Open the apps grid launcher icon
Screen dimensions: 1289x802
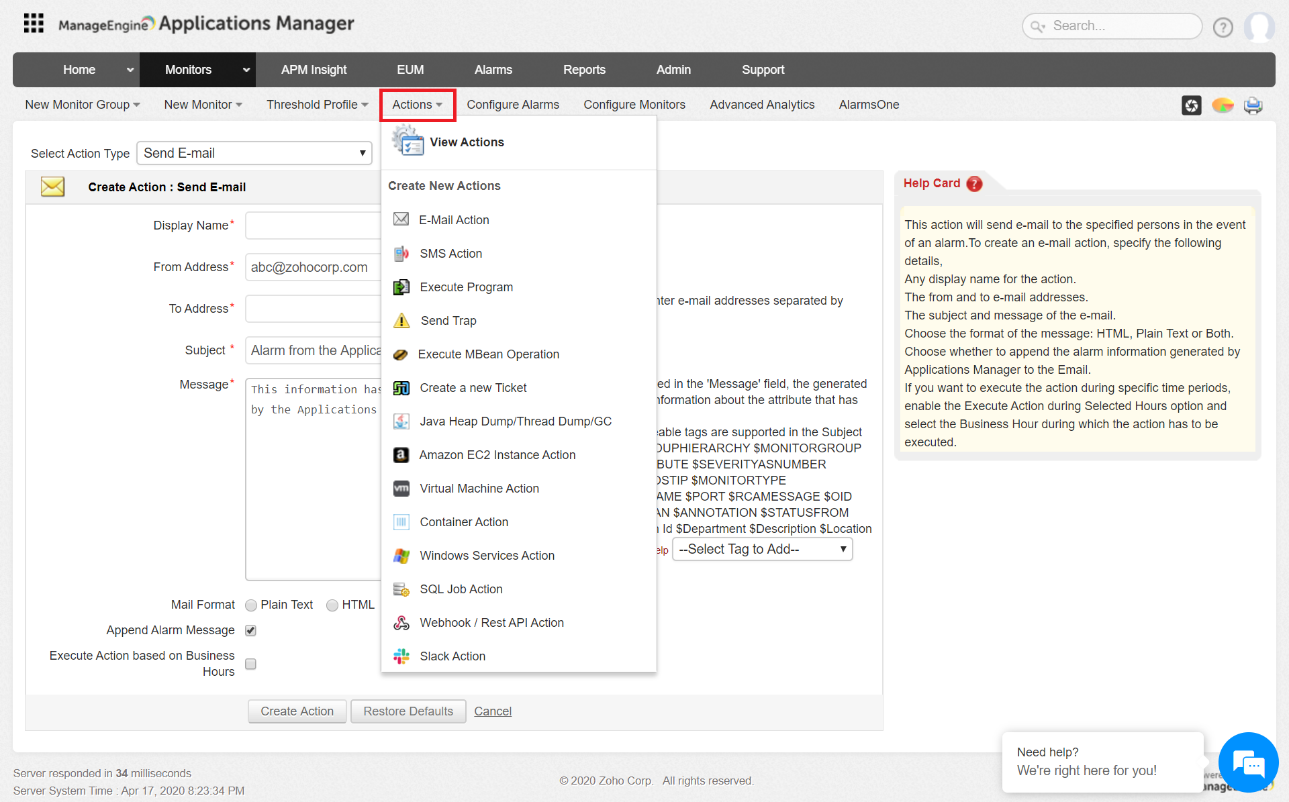point(34,23)
